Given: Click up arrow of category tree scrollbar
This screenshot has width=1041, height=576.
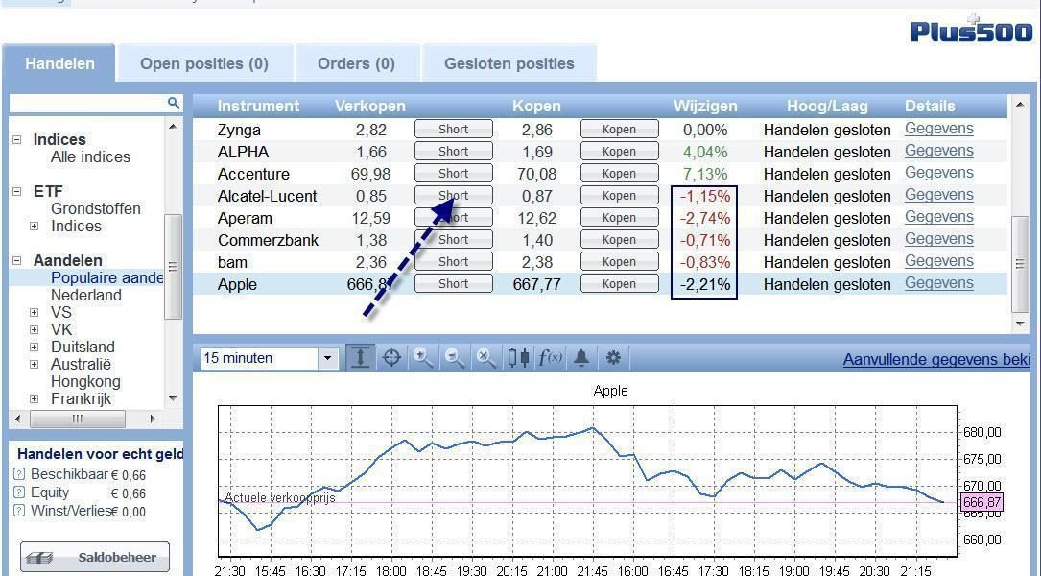Looking at the screenshot, I should pos(173,126).
